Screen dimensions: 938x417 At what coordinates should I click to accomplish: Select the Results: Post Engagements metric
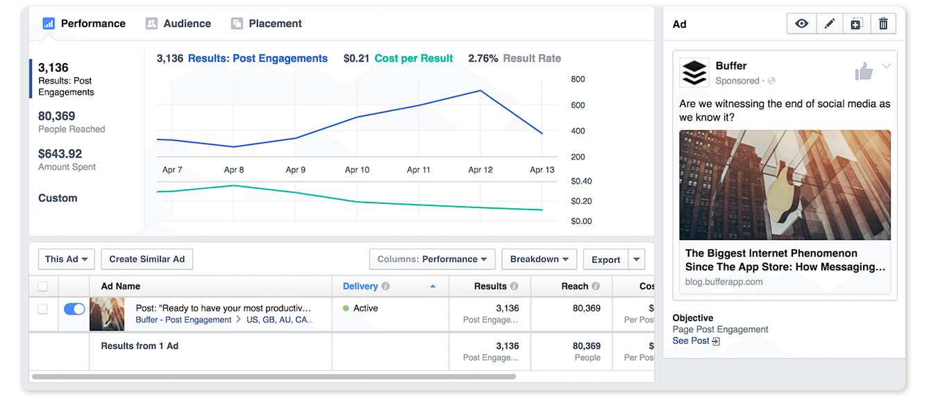pyautogui.click(x=66, y=78)
